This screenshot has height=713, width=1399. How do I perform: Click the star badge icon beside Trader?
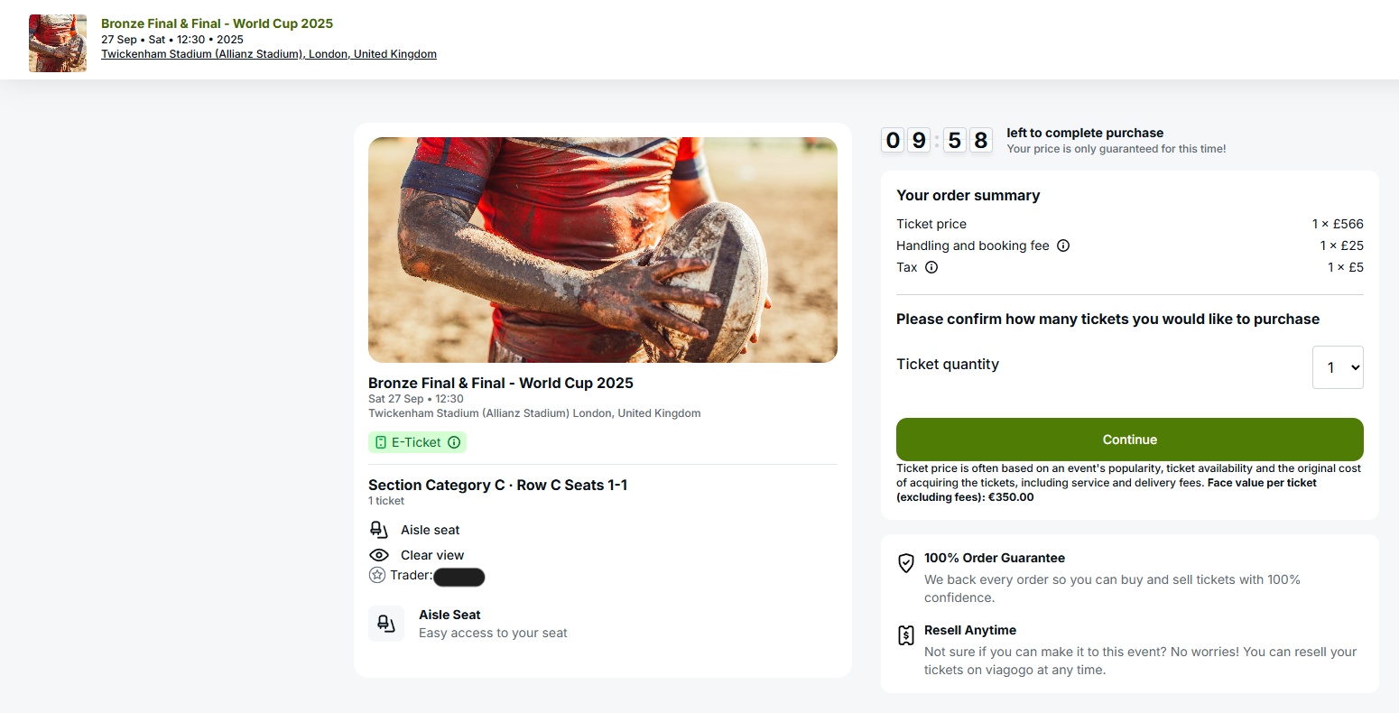click(x=377, y=575)
